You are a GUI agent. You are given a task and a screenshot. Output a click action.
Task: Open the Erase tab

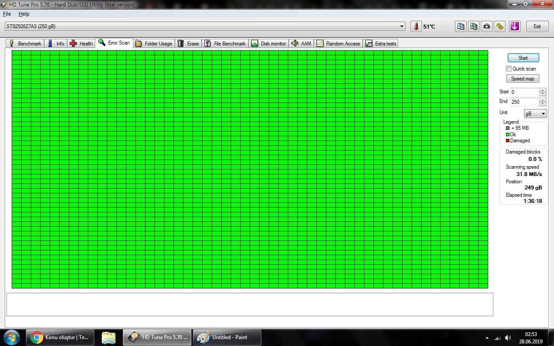tap(188, 44)
